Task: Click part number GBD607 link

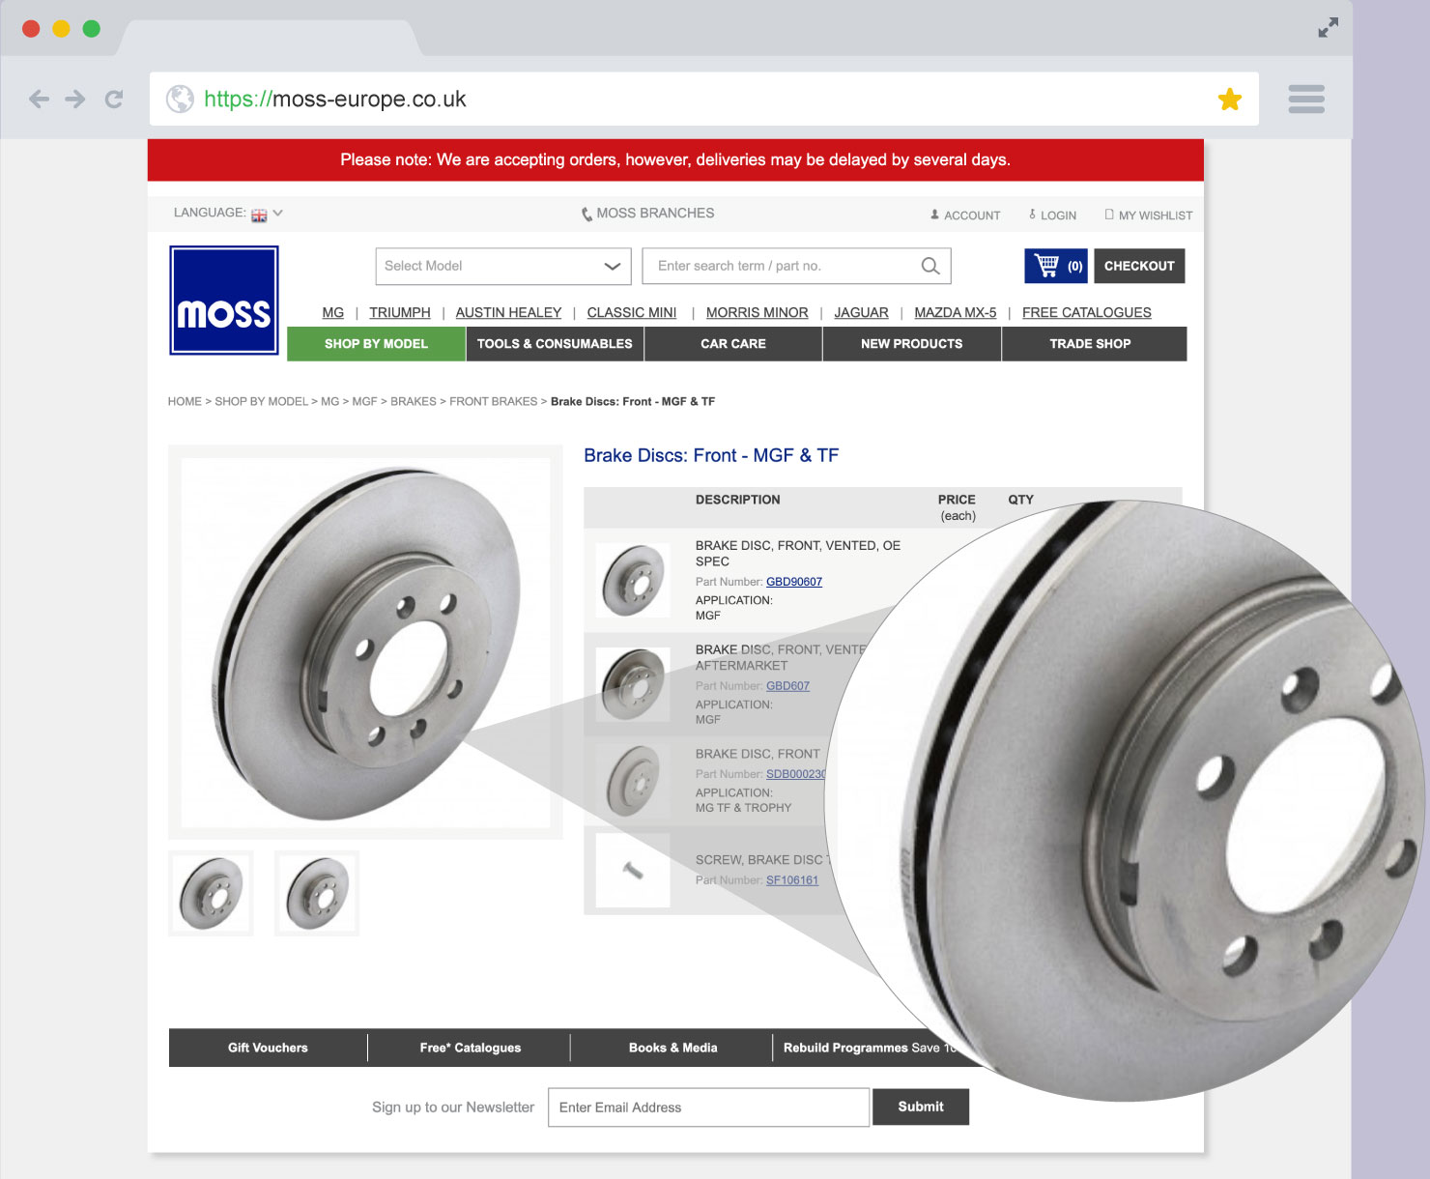Action: [787, 686]
